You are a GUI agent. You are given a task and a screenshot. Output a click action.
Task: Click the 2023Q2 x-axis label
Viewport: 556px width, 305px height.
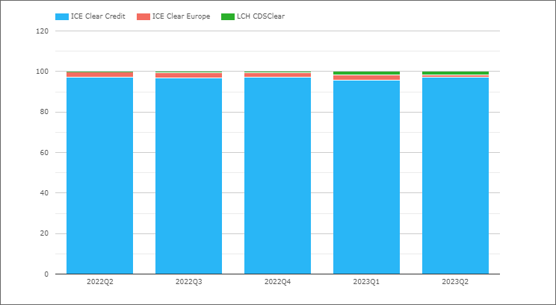(455, 282)
